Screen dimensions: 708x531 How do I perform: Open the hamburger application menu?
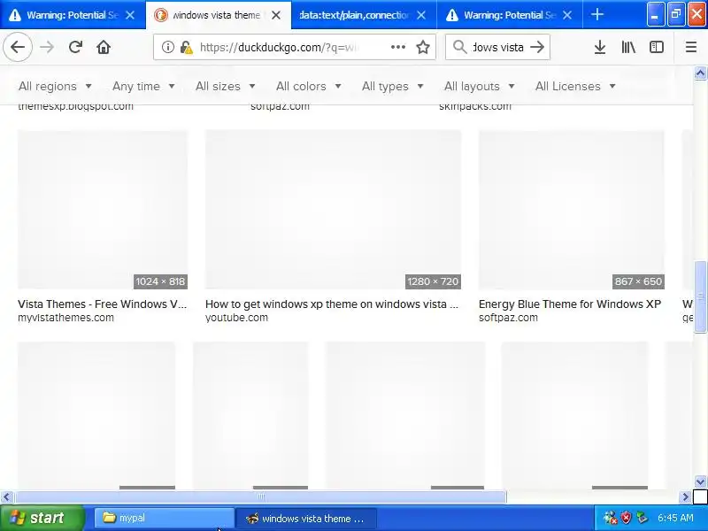pyautogui.click(x=691, y=47)
